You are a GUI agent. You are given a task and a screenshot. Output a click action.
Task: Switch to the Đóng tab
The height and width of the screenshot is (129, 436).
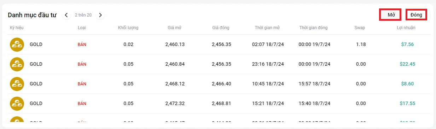pyautogui.click(x=416, y=15)
